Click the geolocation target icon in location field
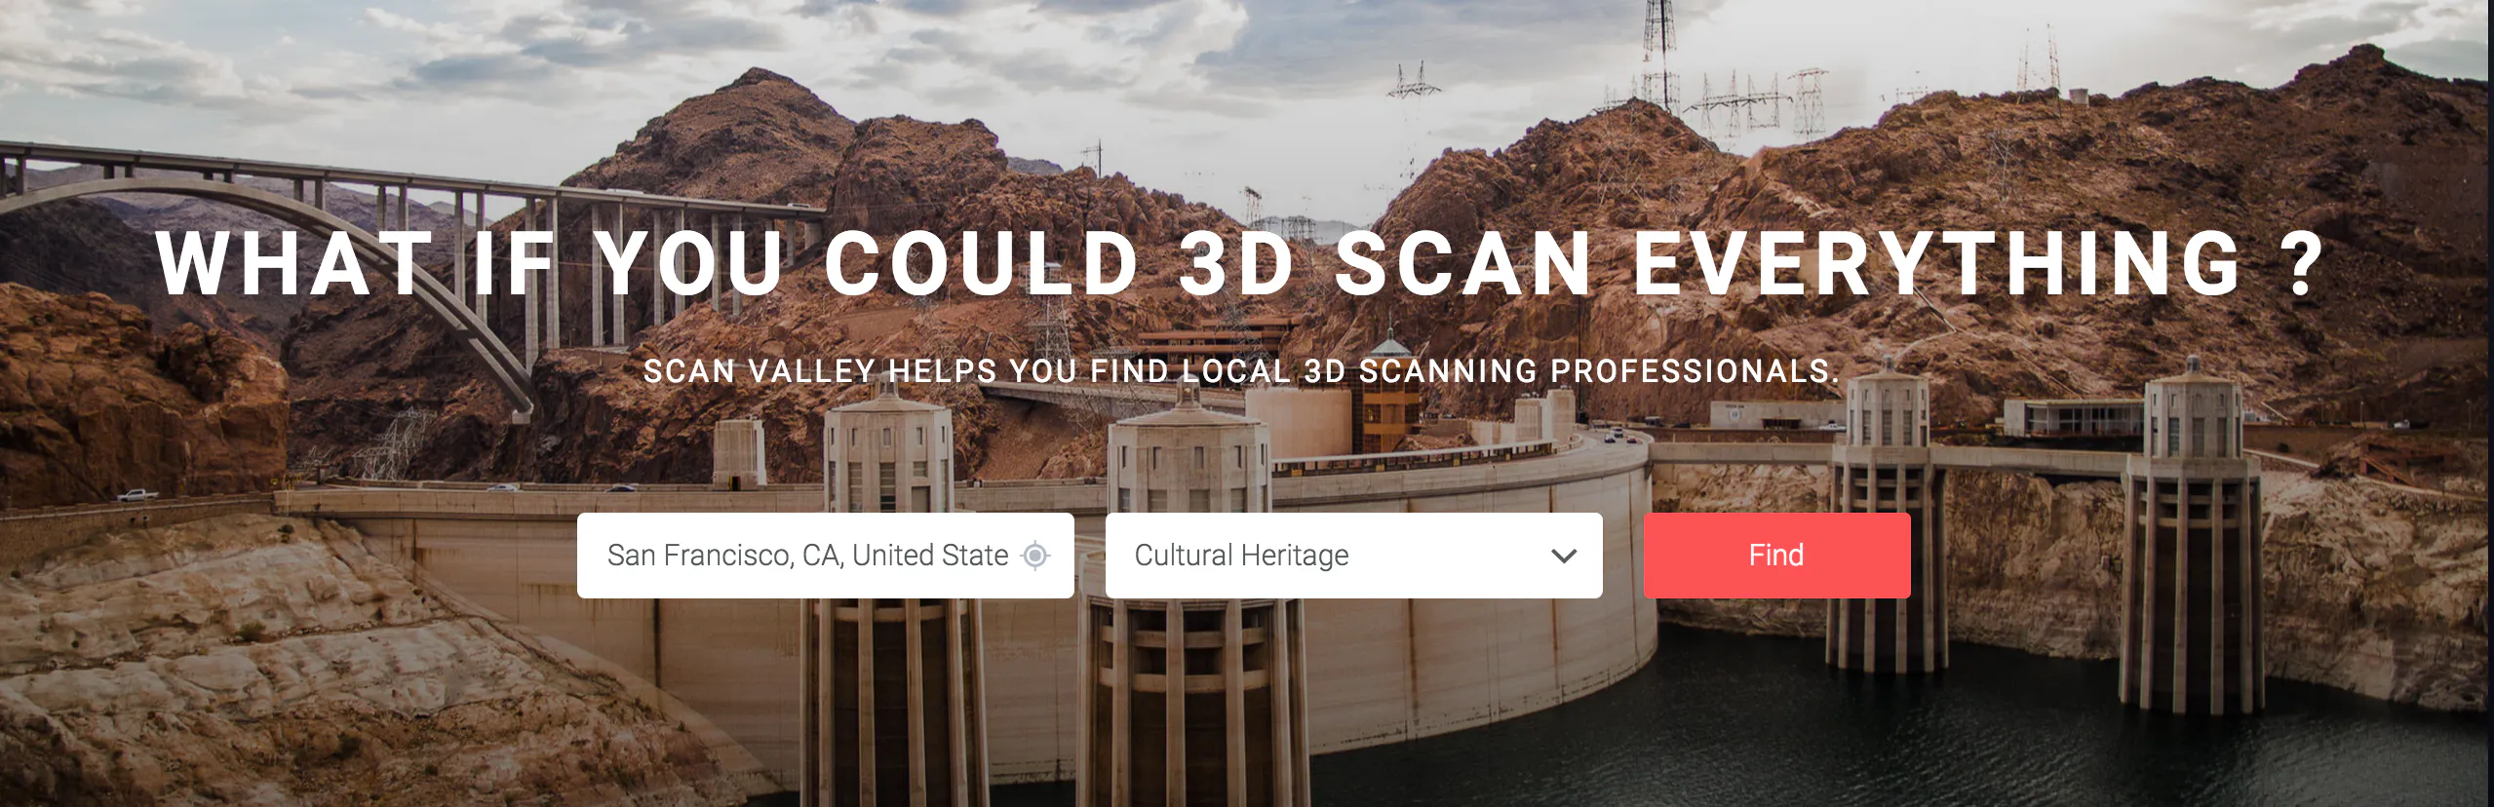The width and height of the screenshot is (2494, 807). pyautogui.click(x=1034, y=556)
